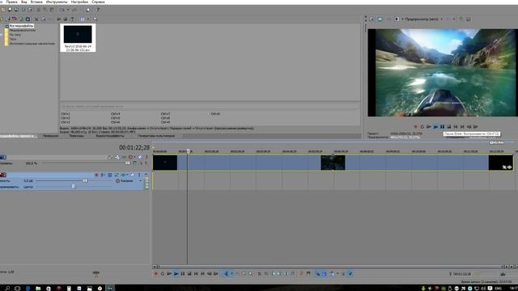Click Play in the timeline transport bar
Screen dimensions: 518x291
(176, 274)
